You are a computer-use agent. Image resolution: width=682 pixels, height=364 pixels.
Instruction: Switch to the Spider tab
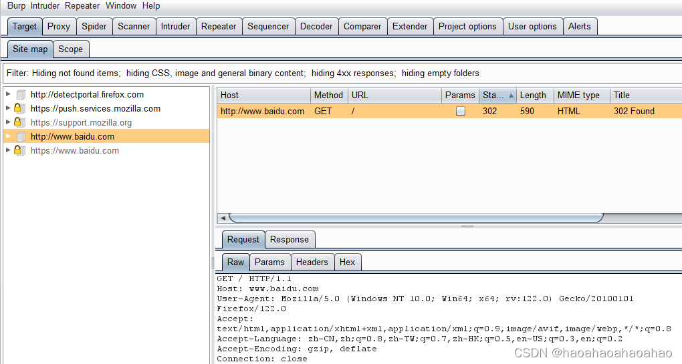[94, 27]
